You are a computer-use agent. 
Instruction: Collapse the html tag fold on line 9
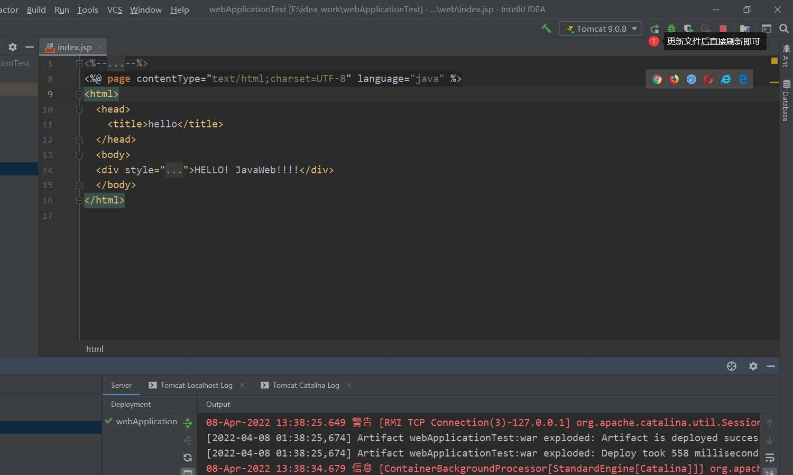pyautogui.click(x=79, y=94)
